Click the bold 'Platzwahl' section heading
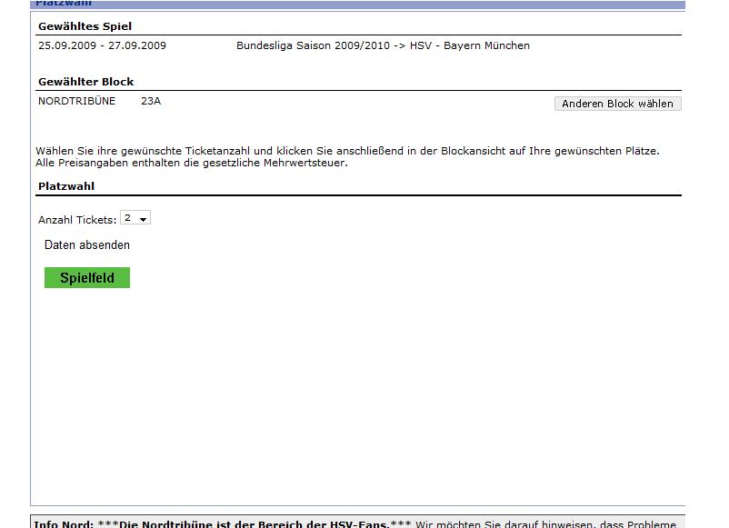729x528 pixels. [x=66, y=186]
